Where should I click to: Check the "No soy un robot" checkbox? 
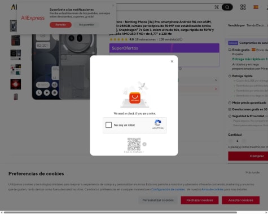(108, 125)
